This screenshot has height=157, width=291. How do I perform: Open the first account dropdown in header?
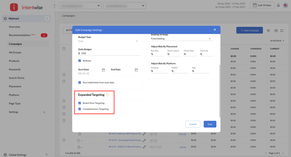pos(80,5)
